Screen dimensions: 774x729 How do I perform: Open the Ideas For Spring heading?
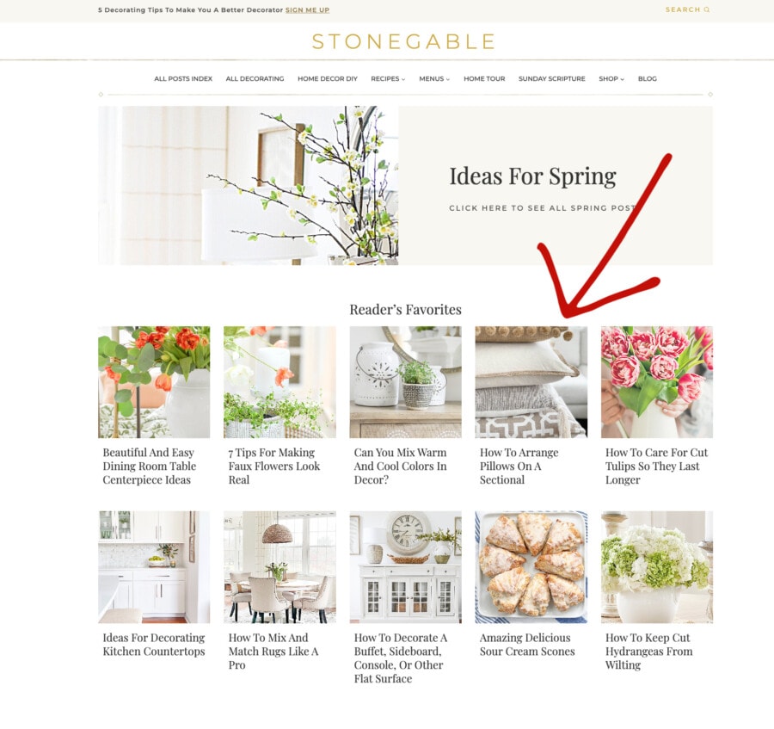tap(532, 176)
